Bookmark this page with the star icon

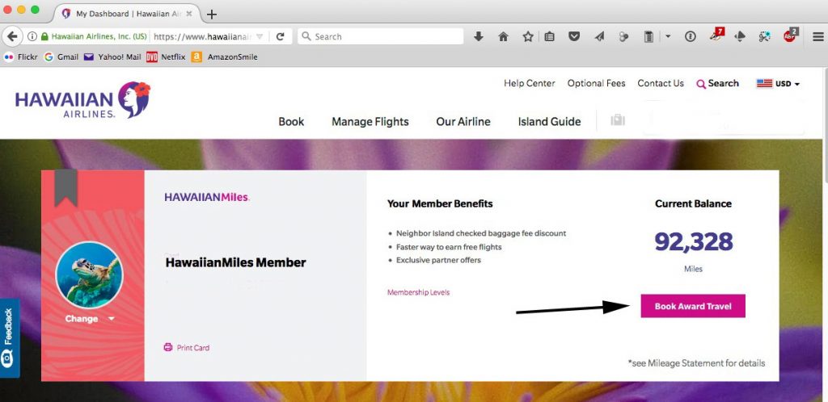coord(527,36)
